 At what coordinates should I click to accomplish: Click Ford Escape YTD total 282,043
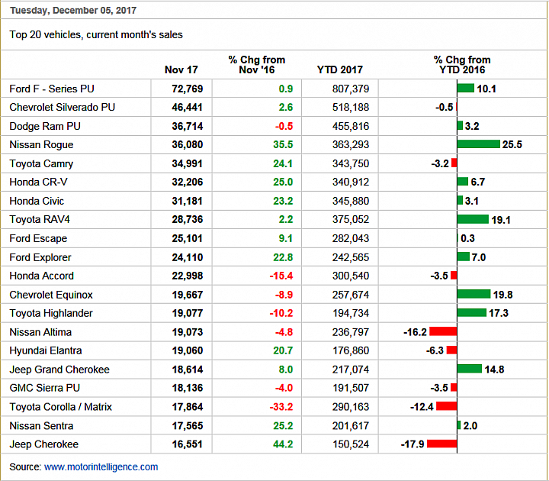click(x=351, y=238)
